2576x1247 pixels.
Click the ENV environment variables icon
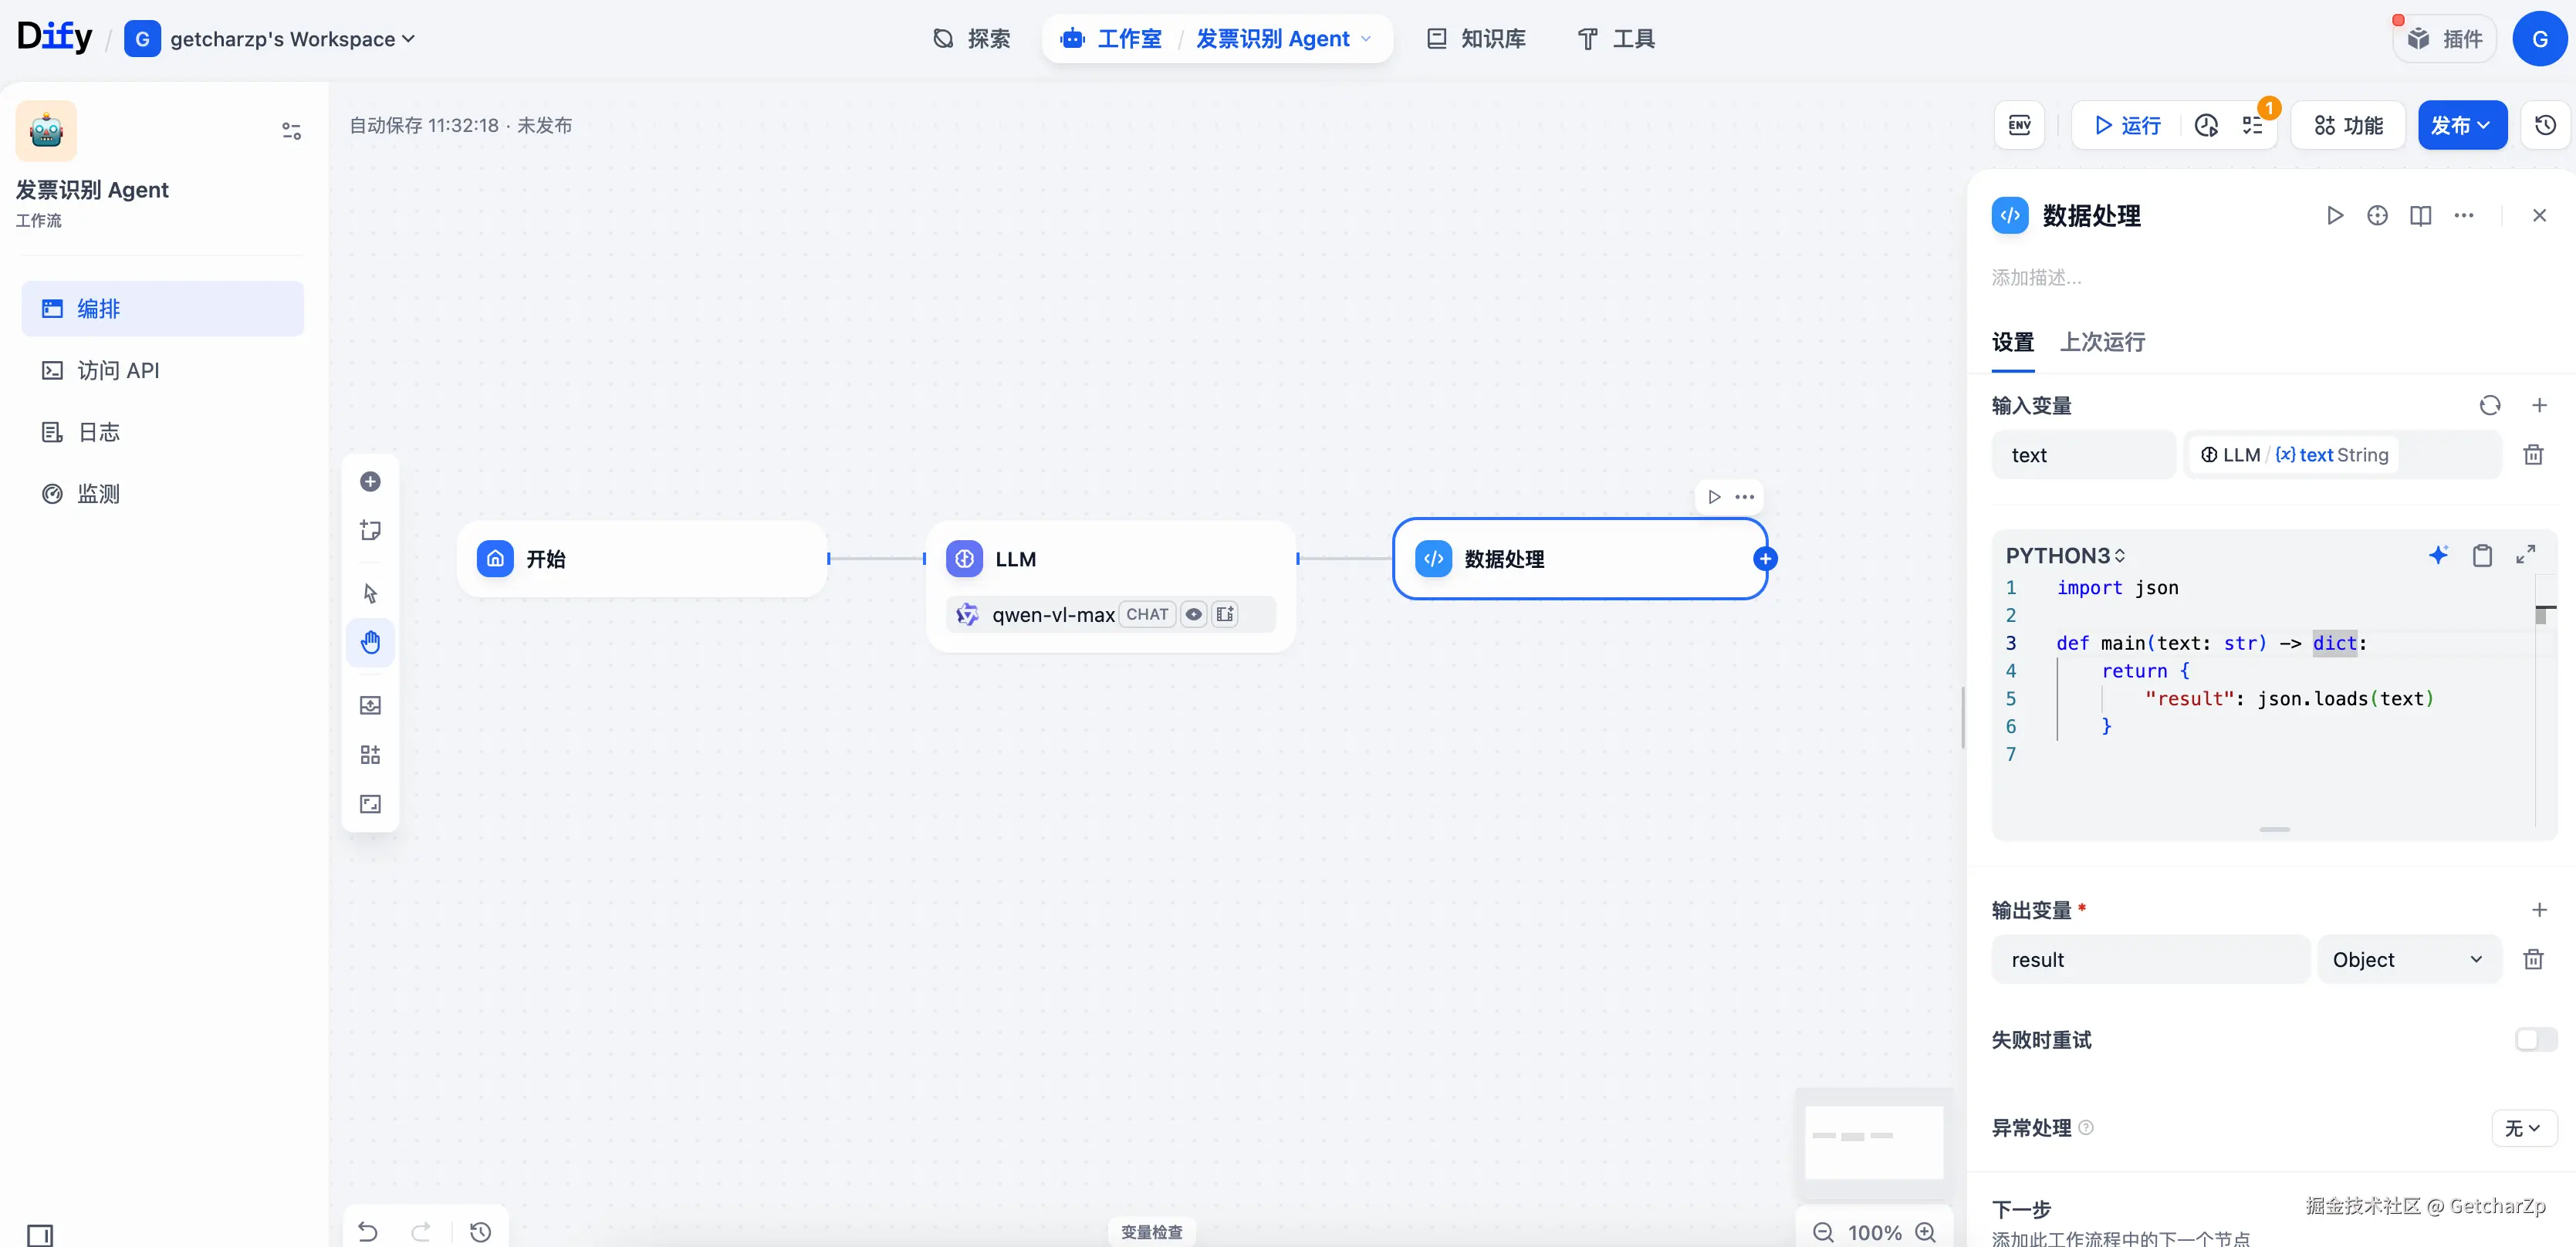tap(2019, 125)
